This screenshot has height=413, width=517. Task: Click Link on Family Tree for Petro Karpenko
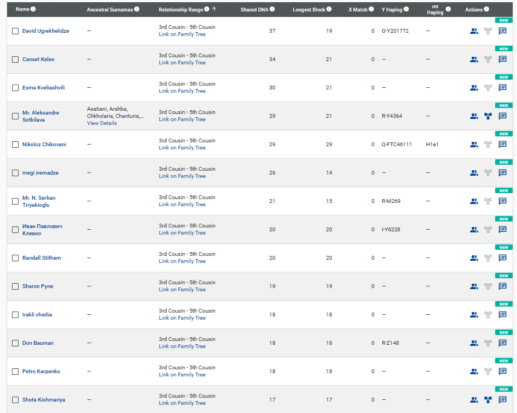(182, 375)
